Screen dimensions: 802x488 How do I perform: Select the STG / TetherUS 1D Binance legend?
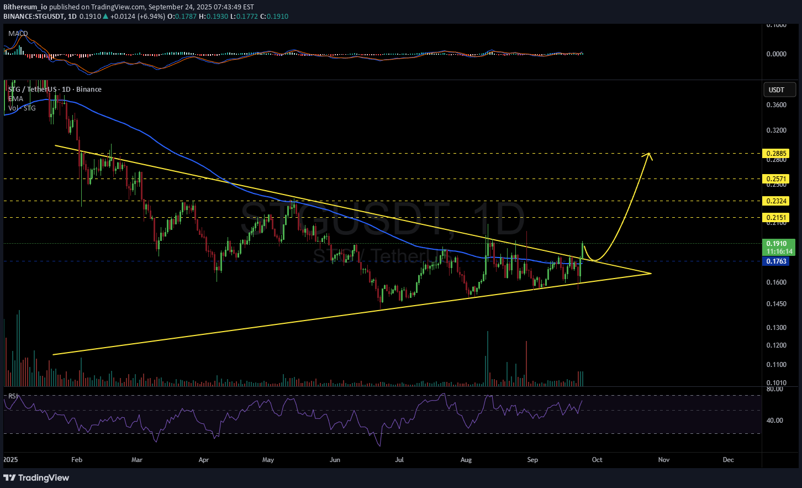click(55, 89)
